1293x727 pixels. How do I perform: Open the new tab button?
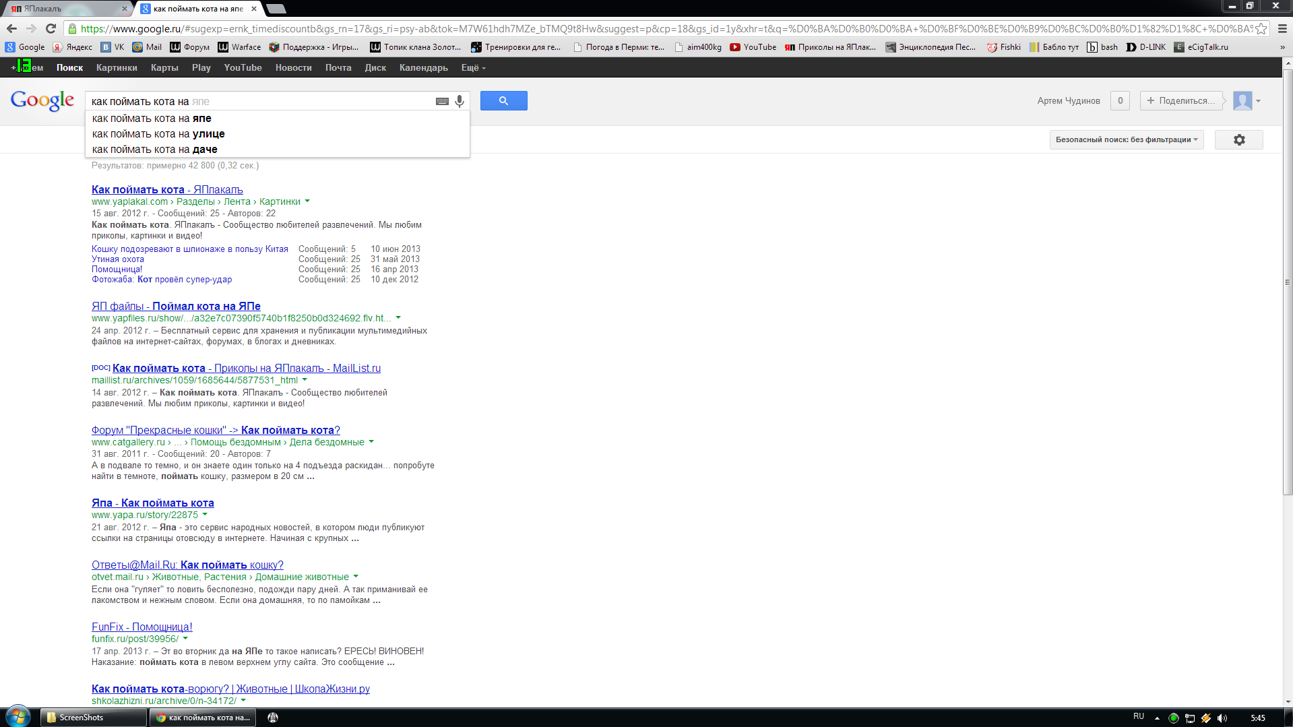click(276, 9)
